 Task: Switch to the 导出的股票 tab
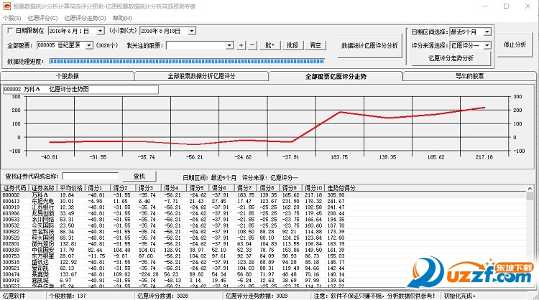tap(469, 76)
